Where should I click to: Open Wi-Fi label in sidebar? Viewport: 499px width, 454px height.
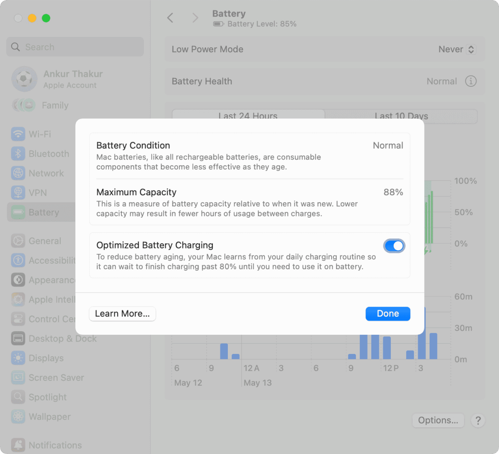click(x=40, y=134)
